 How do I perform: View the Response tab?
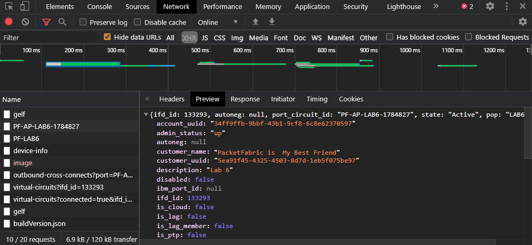245,99
